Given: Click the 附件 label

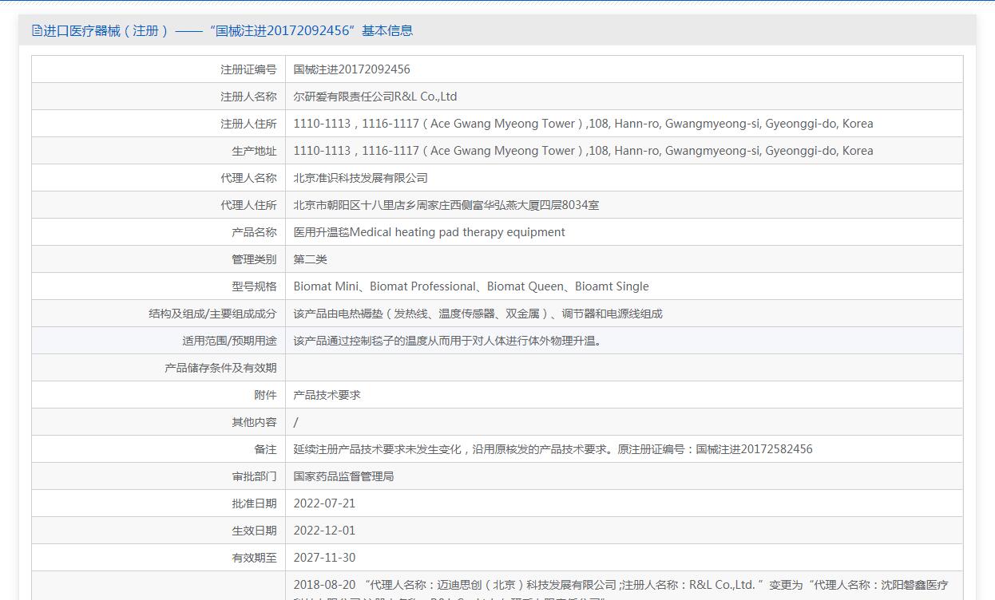Looking at the screenshot, I should (x=265, y=395).
